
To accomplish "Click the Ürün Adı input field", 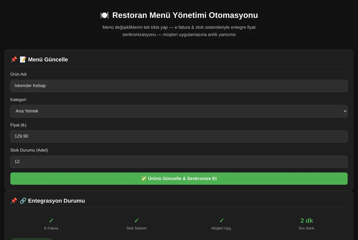I will click(179, 86).
